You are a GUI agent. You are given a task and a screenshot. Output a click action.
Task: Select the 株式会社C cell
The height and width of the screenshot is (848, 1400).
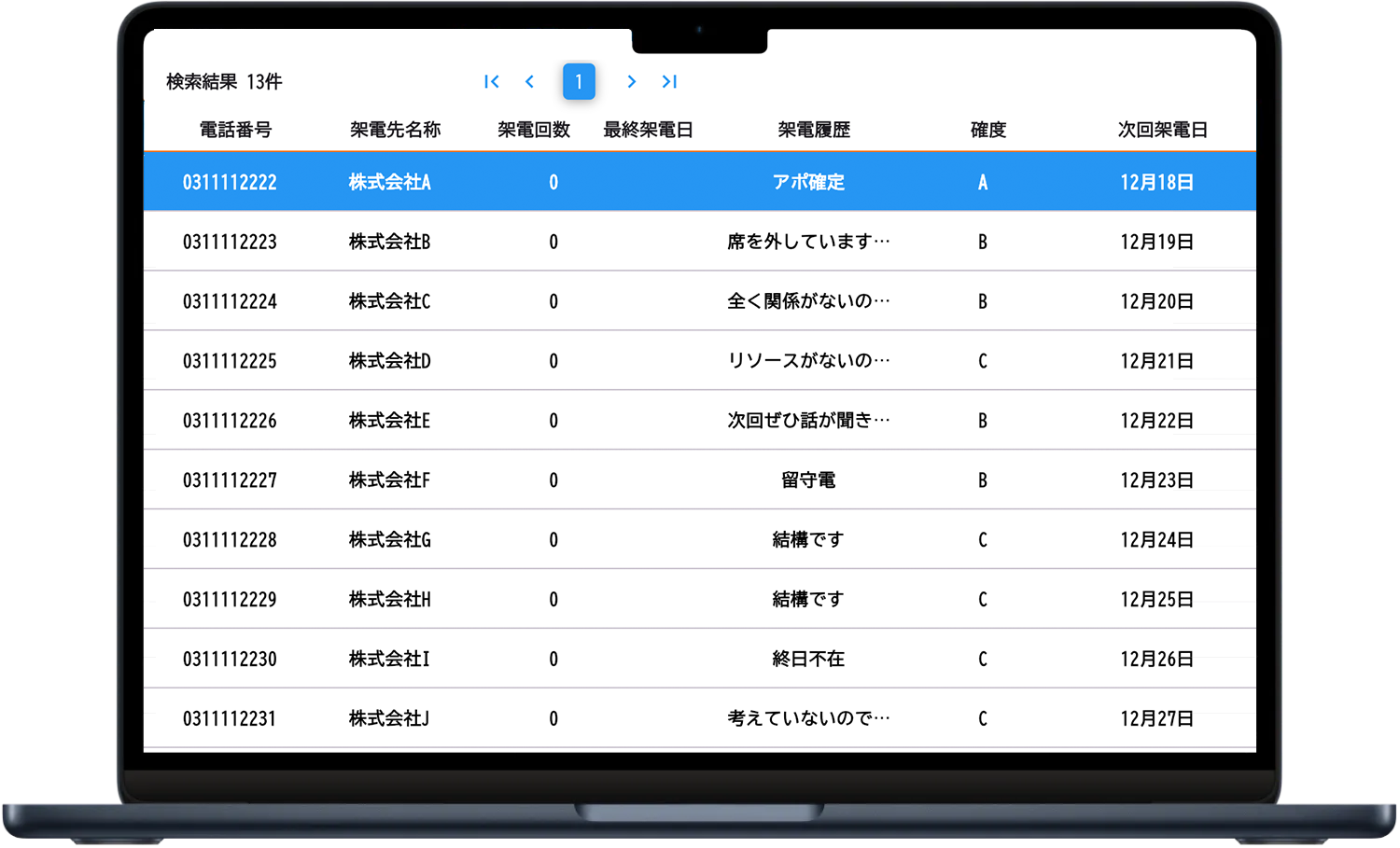coord(390,302)
